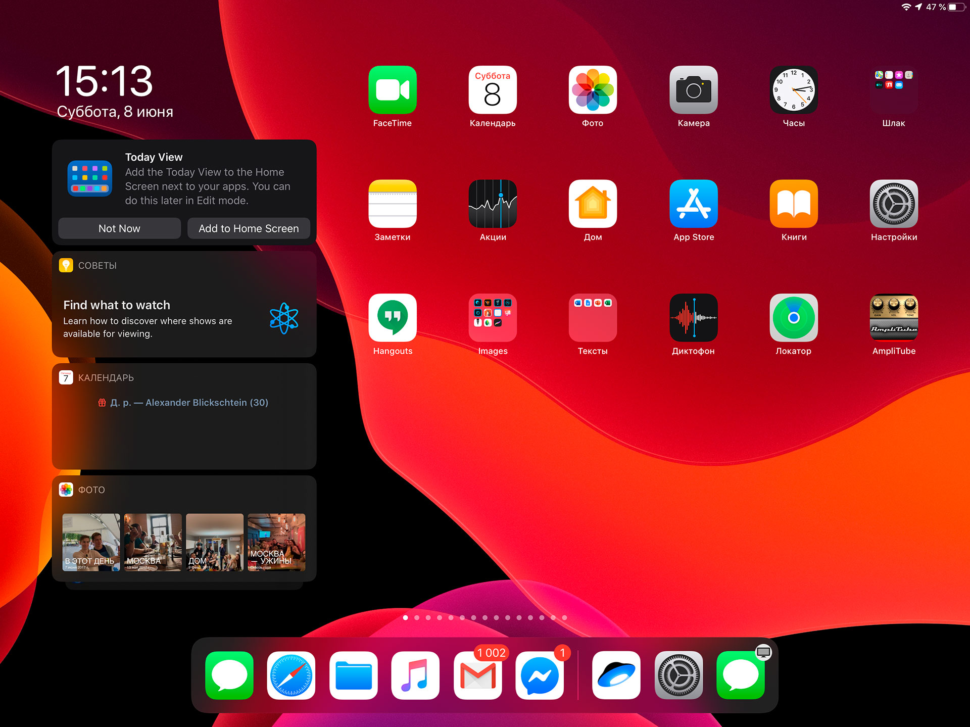Tap the Today View icon in the prompt
Screen dimensions: 970x727
[x=90, y=178]
